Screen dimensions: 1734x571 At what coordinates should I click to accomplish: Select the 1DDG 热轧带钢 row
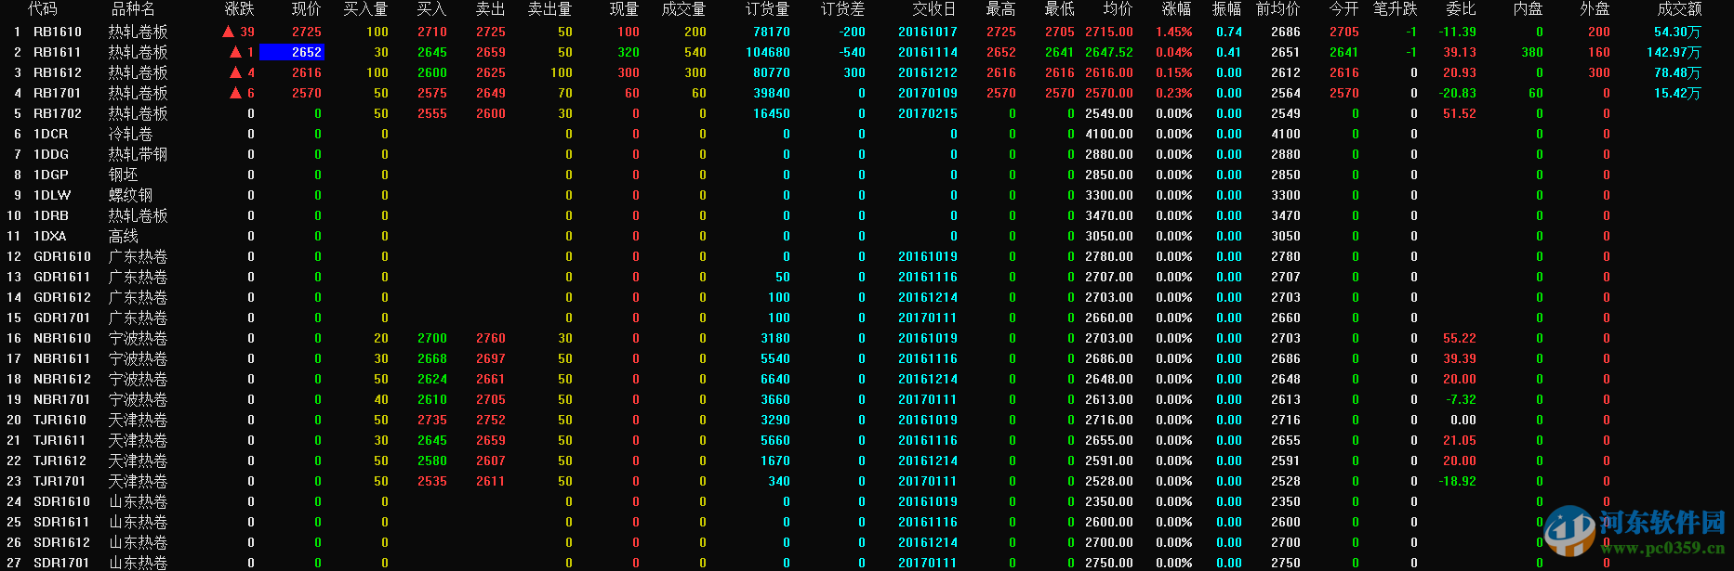[x=867, y=154]
